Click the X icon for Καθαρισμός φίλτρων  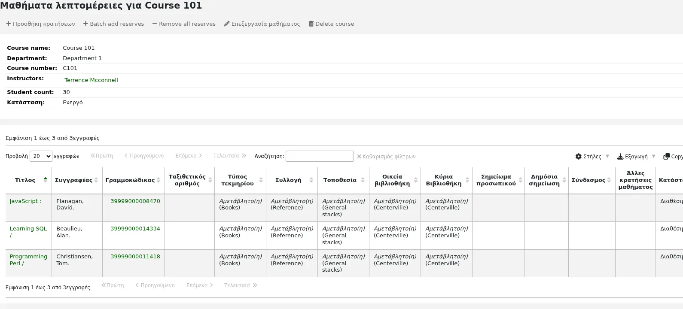pyautogui.click(x=359, y=157)
